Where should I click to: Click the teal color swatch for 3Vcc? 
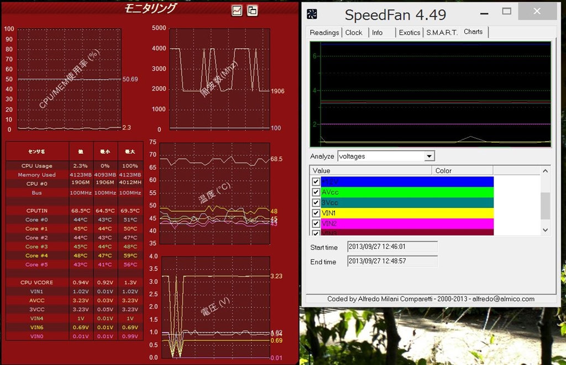tap(407, 202)
